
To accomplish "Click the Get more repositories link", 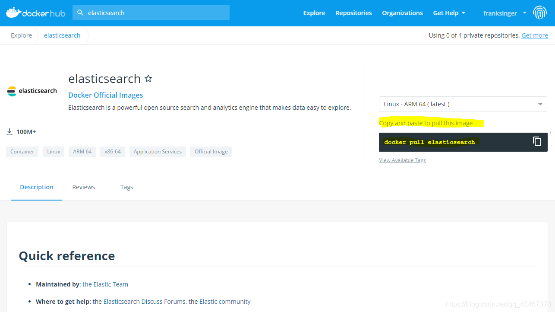I will pos(535,35).
